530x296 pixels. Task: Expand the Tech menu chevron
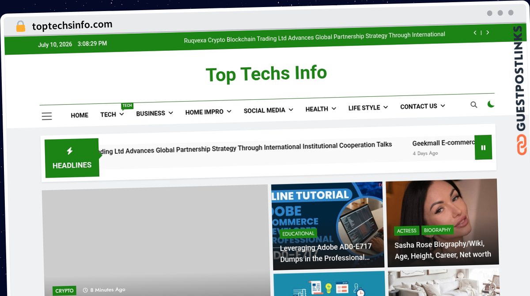pos(122,114)
